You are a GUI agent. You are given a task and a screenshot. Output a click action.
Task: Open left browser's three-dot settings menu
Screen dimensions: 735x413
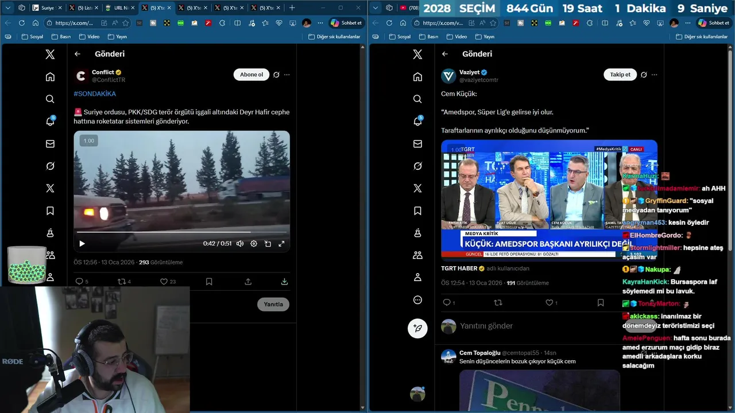320,23
